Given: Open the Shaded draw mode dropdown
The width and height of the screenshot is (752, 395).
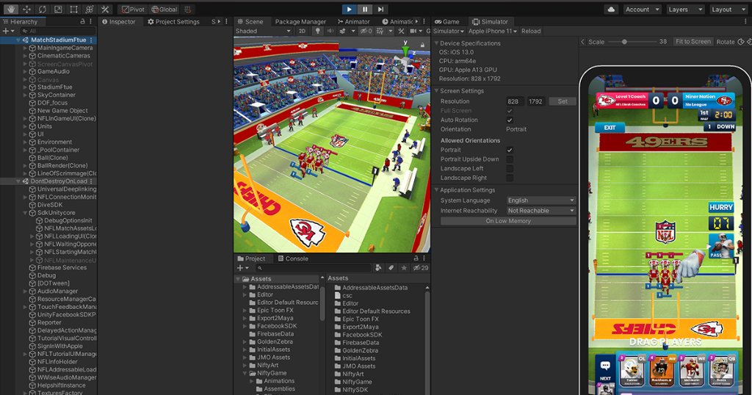Looking at the screenshot, I should (x=263, y=31).
